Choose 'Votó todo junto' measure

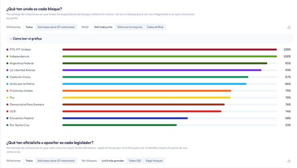tap(103, 27)
